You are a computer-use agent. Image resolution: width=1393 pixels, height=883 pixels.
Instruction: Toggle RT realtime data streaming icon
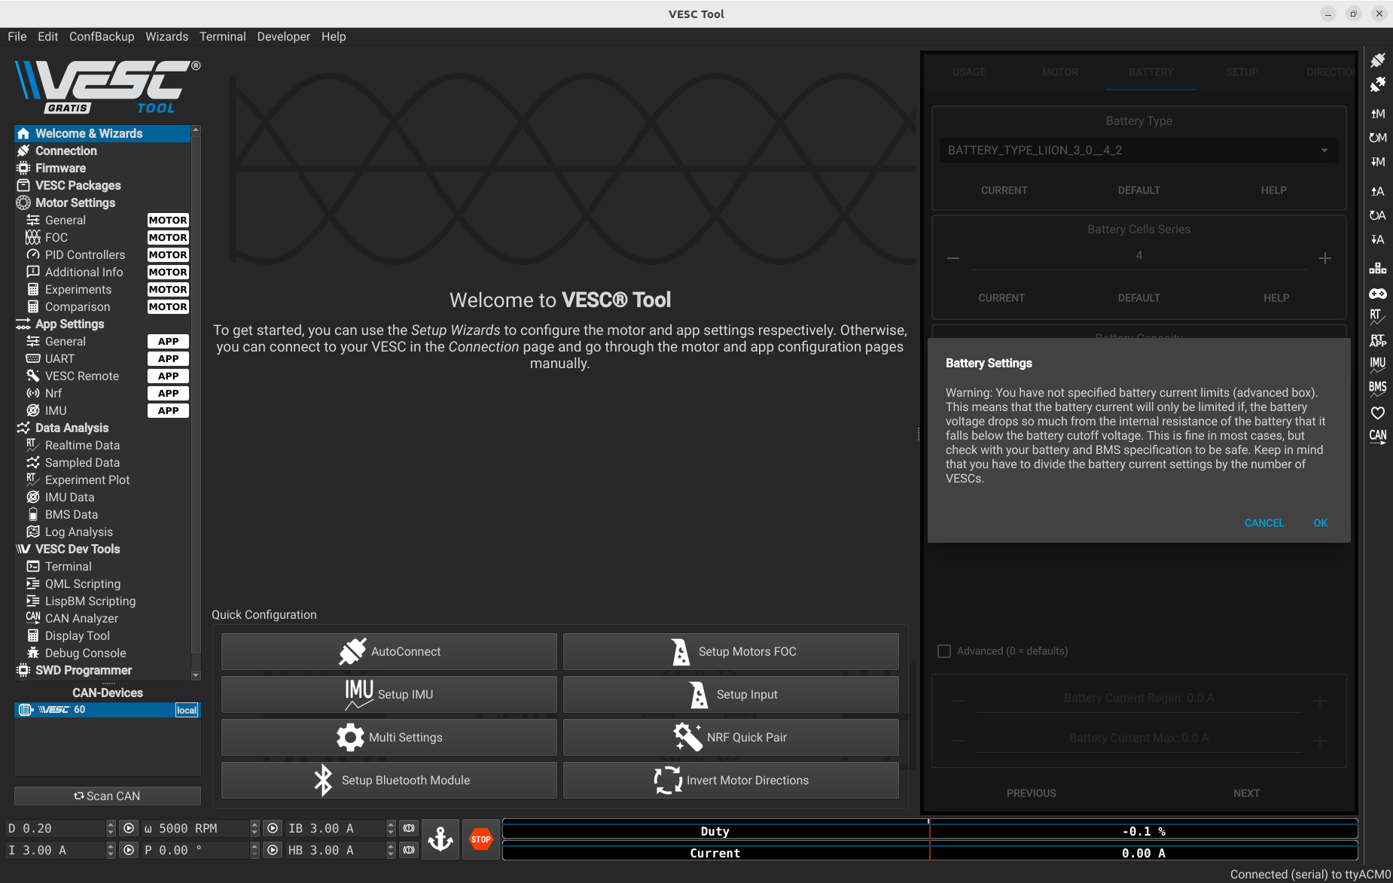1377,317
